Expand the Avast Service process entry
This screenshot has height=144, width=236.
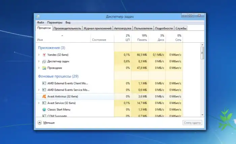tap(39, 103)
